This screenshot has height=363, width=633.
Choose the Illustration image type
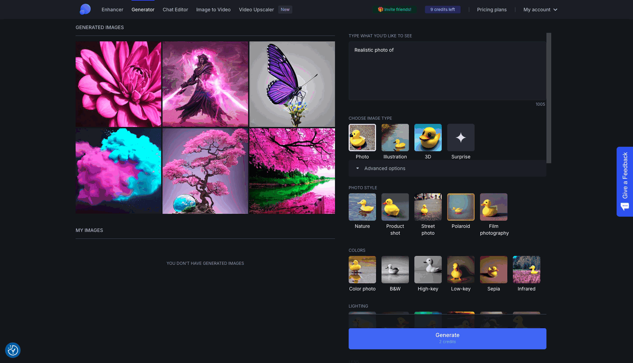click(395, 138)
